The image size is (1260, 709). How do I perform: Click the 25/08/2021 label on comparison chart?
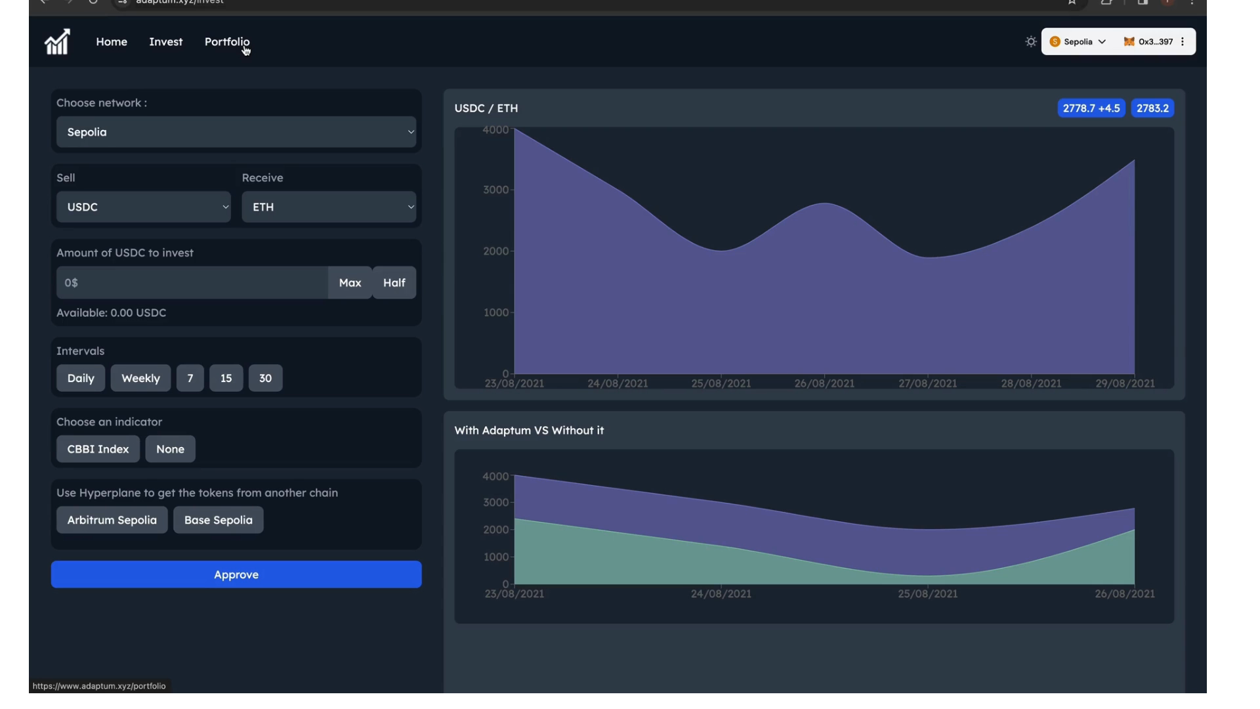[x=927, y=594]
